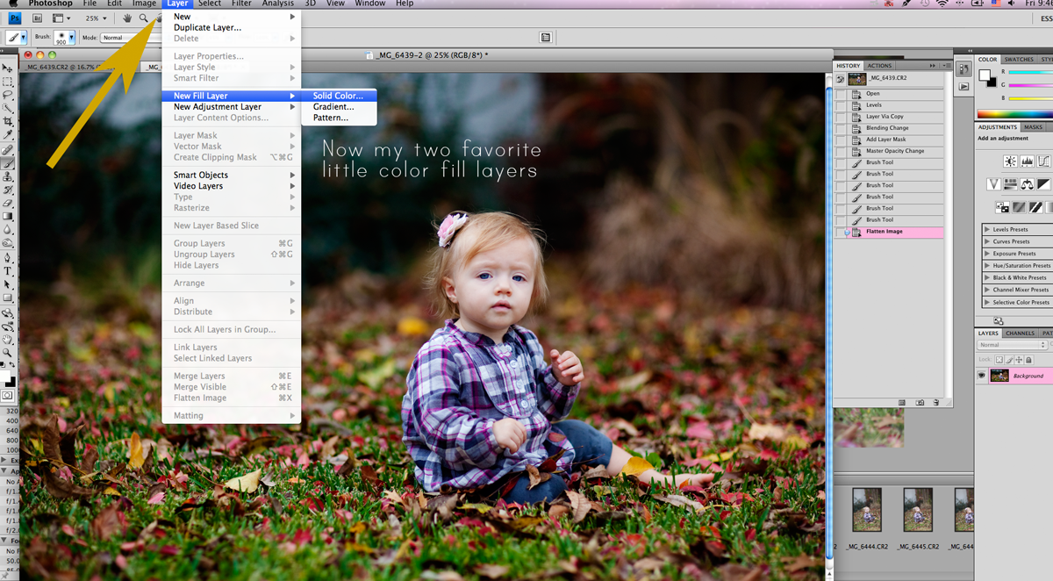
Task: Select the Type tool in toolbox
Action: pyautogui.click(x=8, y=271)
